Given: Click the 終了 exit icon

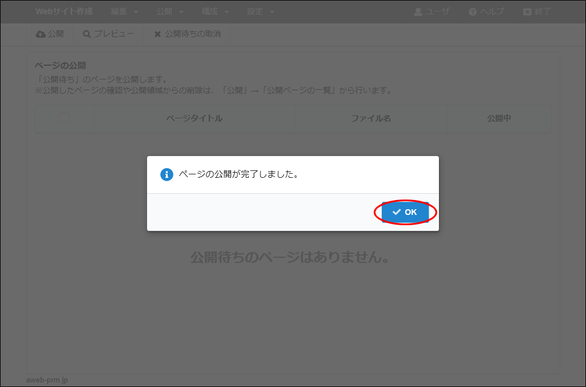Looking at the screenshot, I should tap(527, 11).
